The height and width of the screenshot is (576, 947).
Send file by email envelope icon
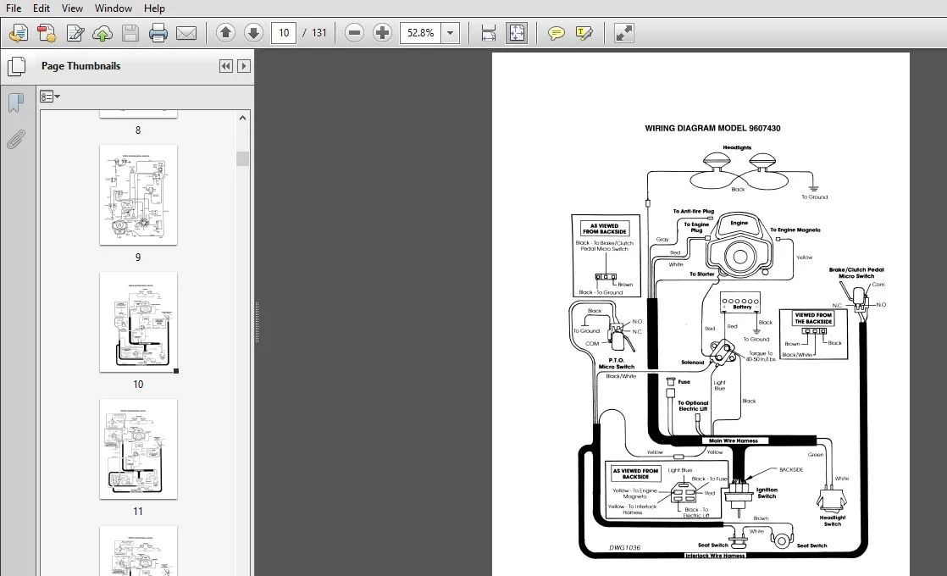(186, 32)
